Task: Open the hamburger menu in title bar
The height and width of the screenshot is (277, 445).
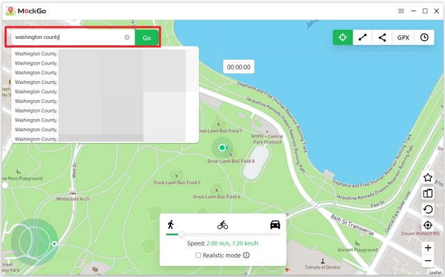Action: (401, 11)
